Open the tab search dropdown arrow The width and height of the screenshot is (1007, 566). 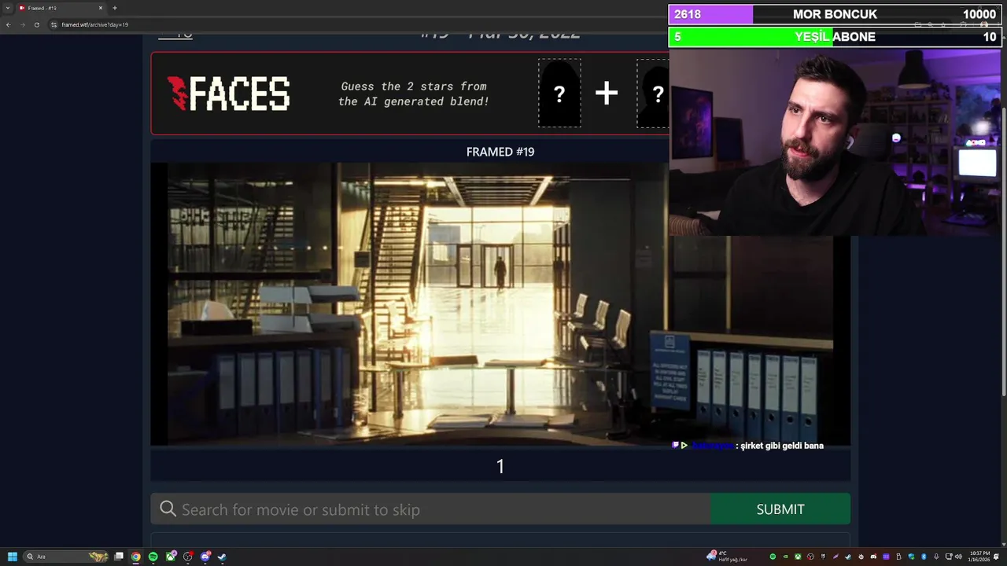tap(8, 8)
